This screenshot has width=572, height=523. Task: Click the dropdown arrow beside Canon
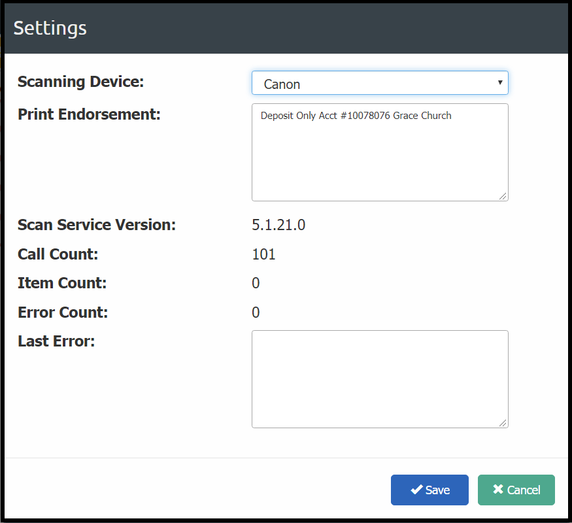coord(500,82)
